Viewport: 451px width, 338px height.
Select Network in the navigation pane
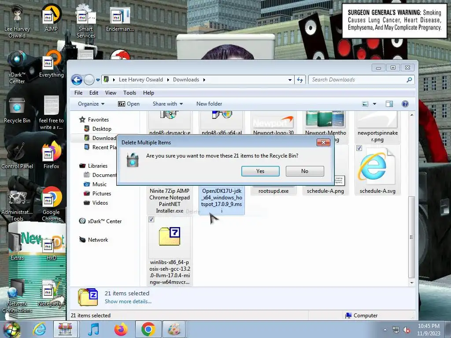coord(98,240)
